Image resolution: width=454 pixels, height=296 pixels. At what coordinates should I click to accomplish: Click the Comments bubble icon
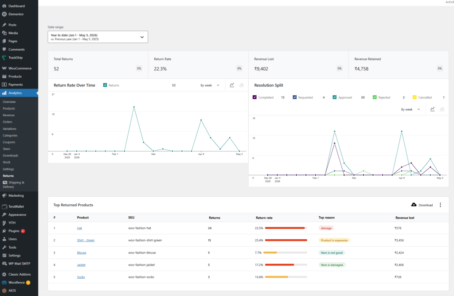click(x=4, y=50)
